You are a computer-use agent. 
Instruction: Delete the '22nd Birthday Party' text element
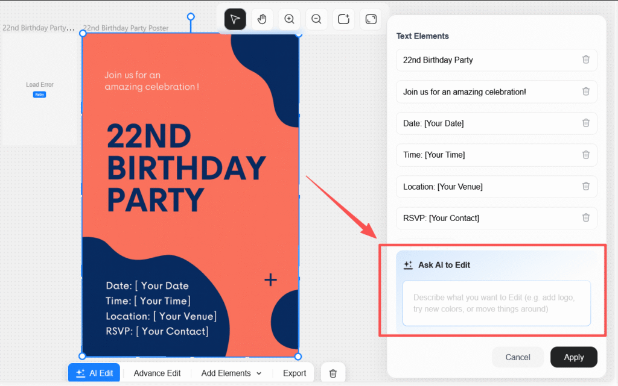[x=585, y=60]
